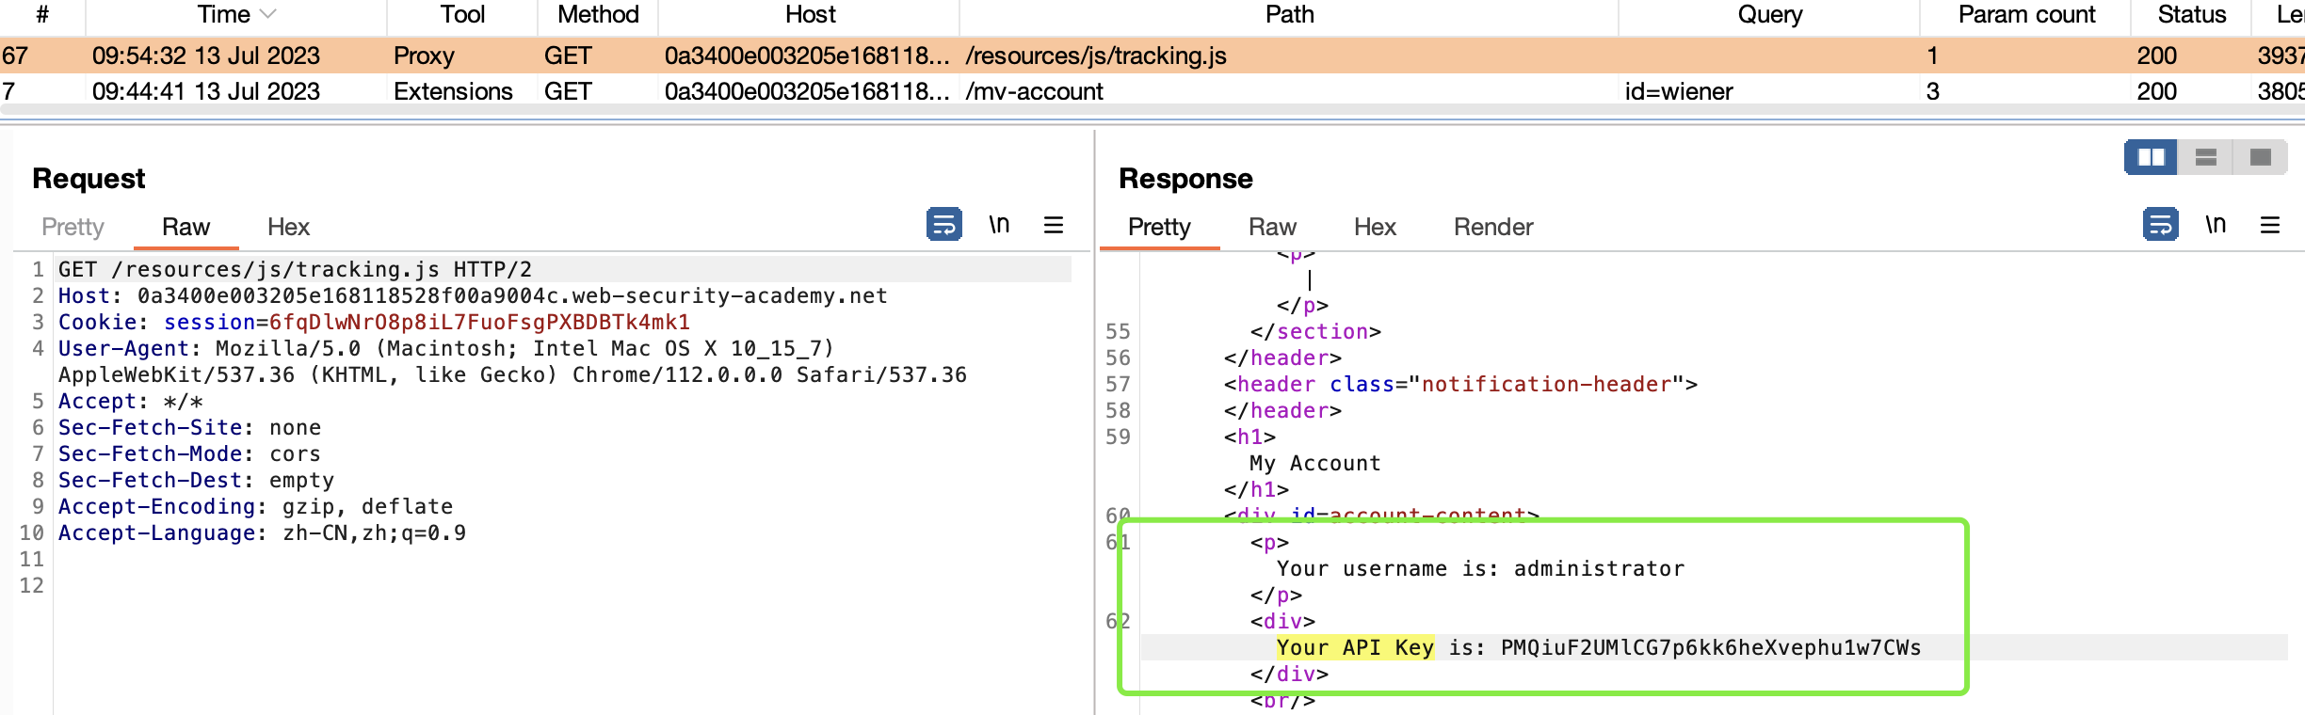Viewport: 2305px width, 715px height.
Task: Select the Raw tab in the Request panel
Action: pyautogui.click(x=185, y=227)
